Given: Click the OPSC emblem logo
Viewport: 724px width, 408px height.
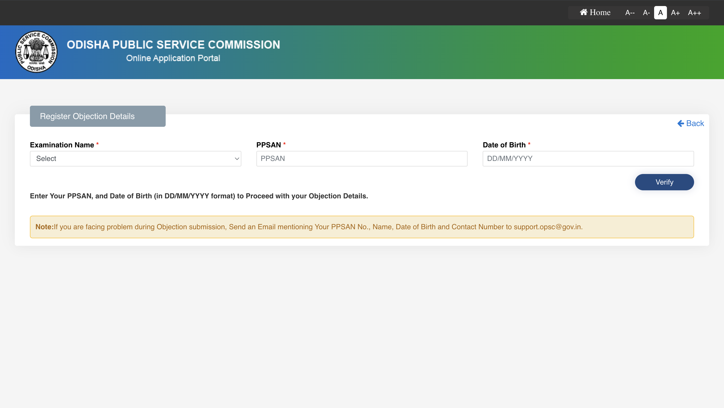Looking at the screenshot, I should click(36, 52).
